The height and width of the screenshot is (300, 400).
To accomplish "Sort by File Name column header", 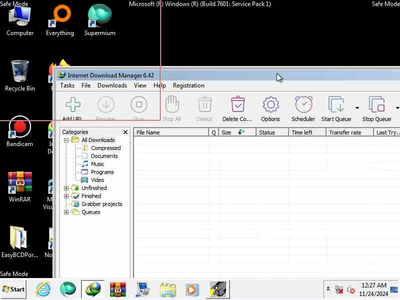I will coord(171,132).
